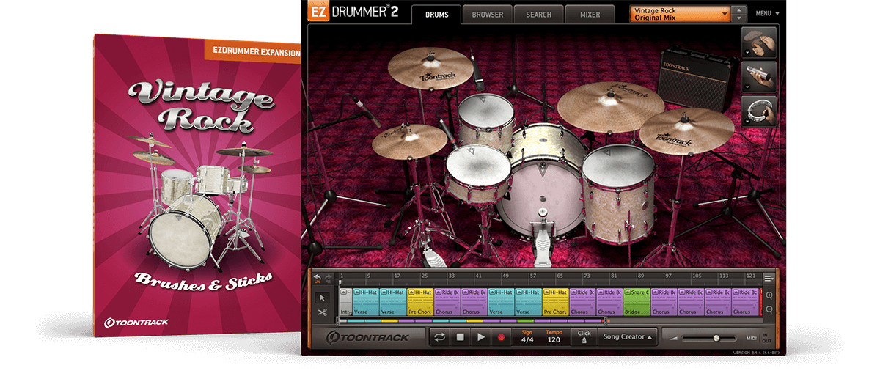Switch to the DRUMS tab

437,15
